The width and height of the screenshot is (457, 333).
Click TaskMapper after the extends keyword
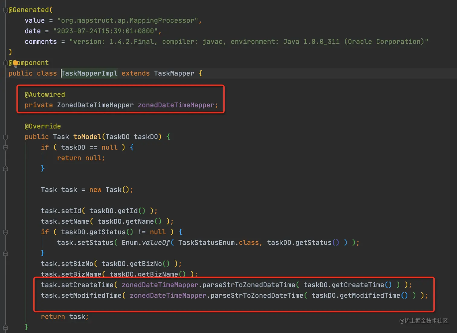(174, 73)
